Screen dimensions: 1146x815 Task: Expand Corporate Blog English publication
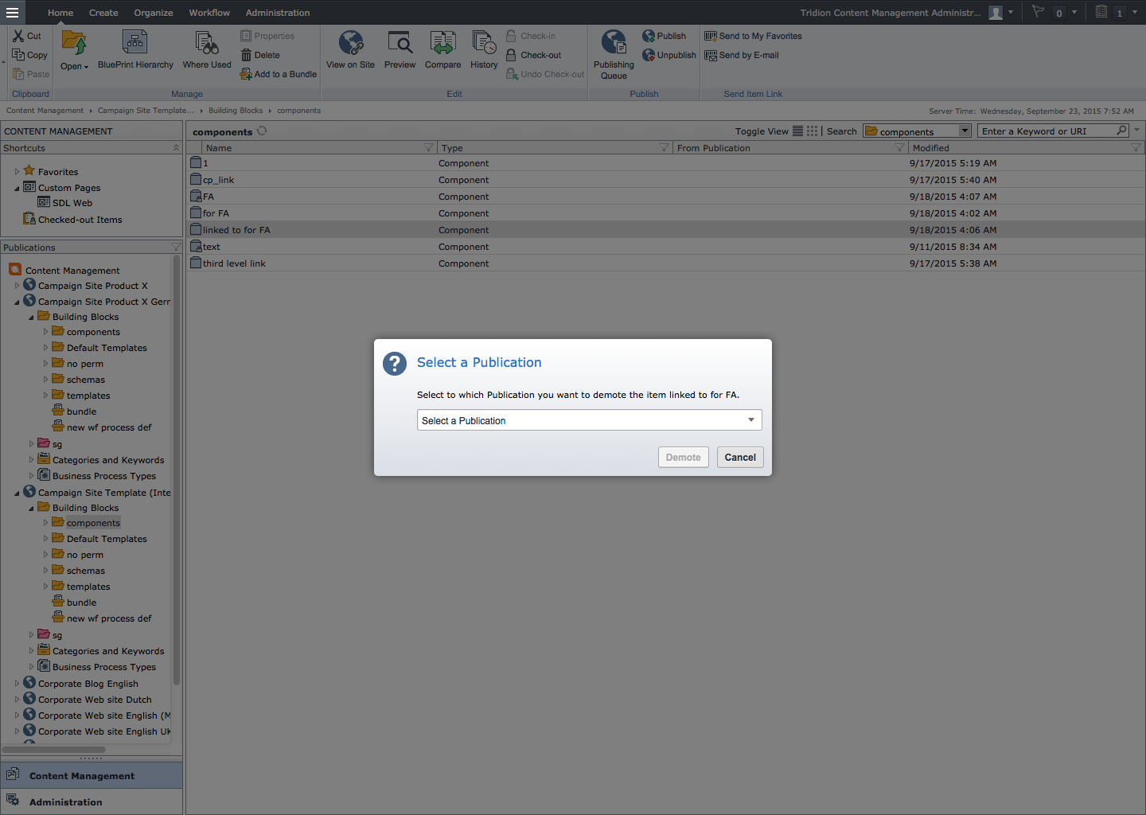click(17, 684)
